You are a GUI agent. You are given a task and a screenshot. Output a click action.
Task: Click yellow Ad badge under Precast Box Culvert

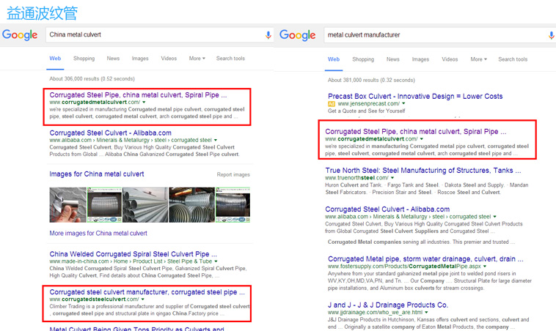332,104
